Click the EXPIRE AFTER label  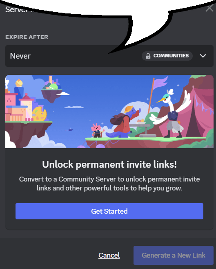click(27, 37)
